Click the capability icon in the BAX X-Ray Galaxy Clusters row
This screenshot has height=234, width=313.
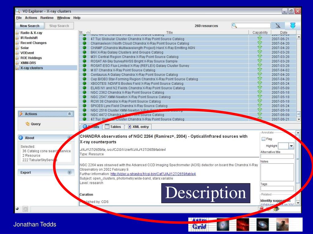[260, 52]
